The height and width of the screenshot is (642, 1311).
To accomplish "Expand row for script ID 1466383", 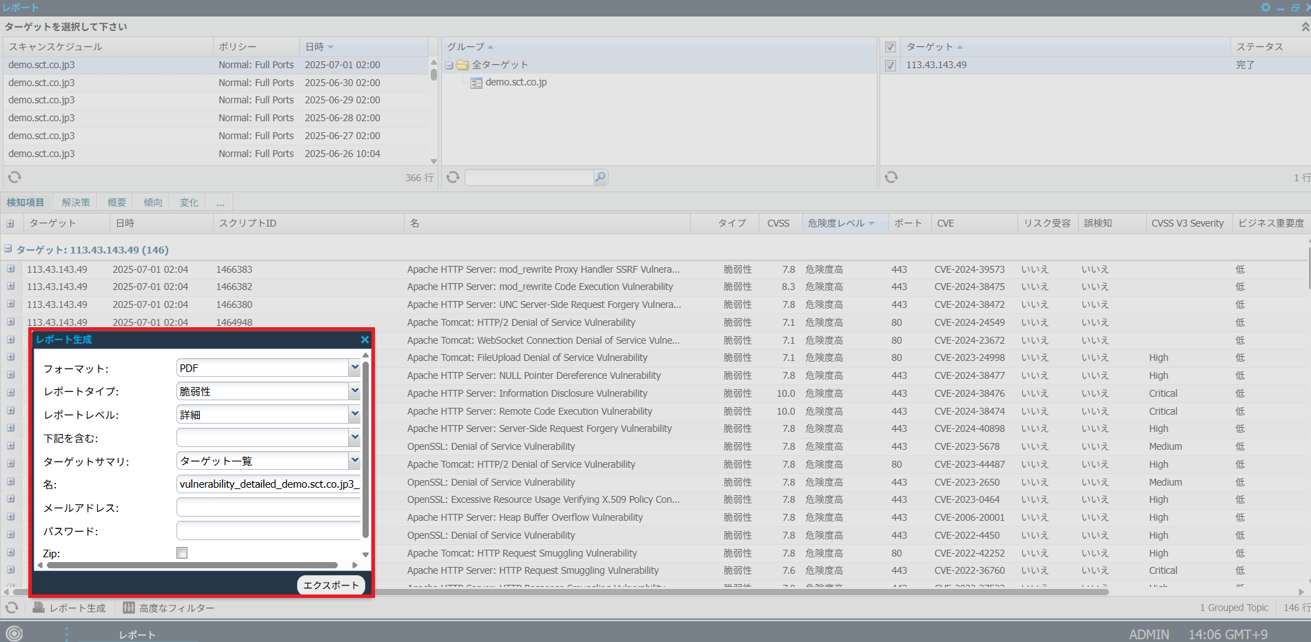I will 11,269.
